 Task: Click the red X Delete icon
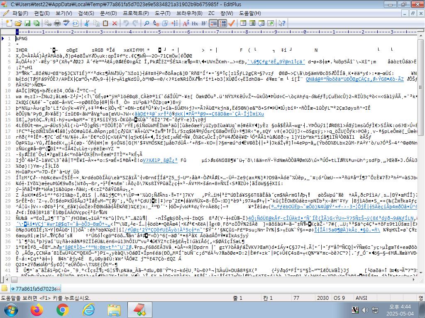pyautogui.click(x=115, y=23)
